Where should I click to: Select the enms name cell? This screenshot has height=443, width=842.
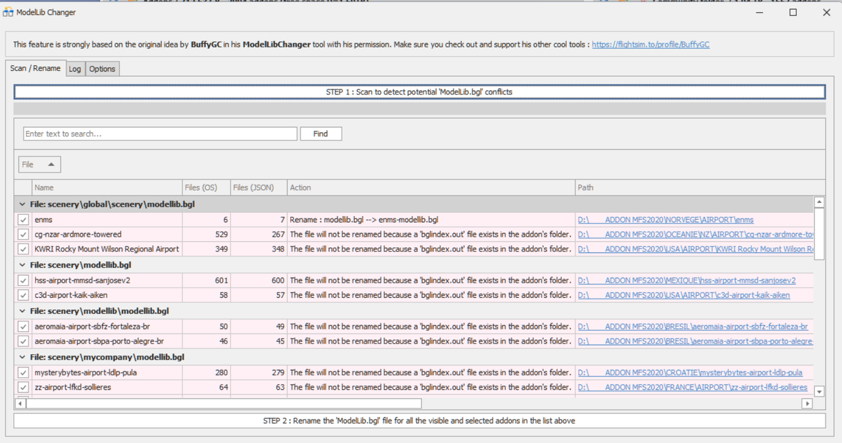[107, 220]
